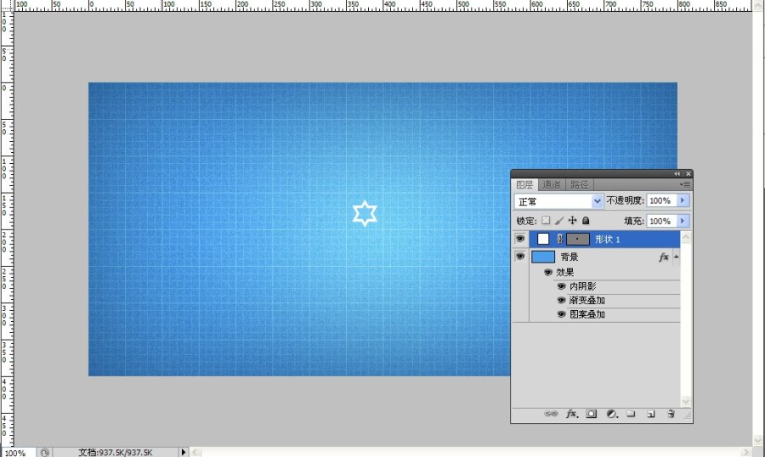Select the 背景 layer name
This screenshot has width=765, height=457.
[569, 257]
